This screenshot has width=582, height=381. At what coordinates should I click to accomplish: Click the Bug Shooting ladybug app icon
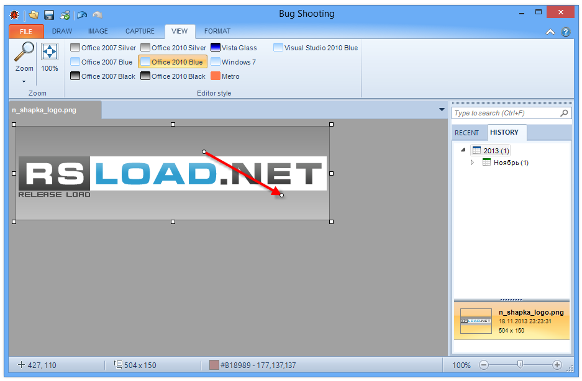[x=15, y=15]
